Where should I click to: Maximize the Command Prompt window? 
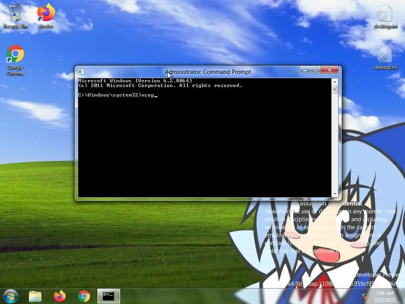click(316, 70)
